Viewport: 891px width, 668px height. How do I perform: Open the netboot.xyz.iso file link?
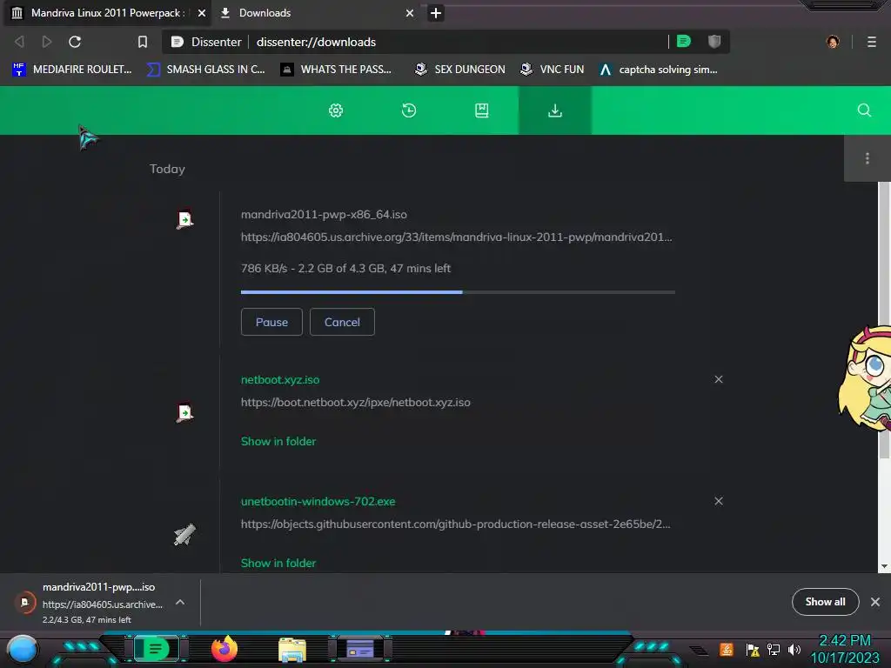tap(280, 379)
